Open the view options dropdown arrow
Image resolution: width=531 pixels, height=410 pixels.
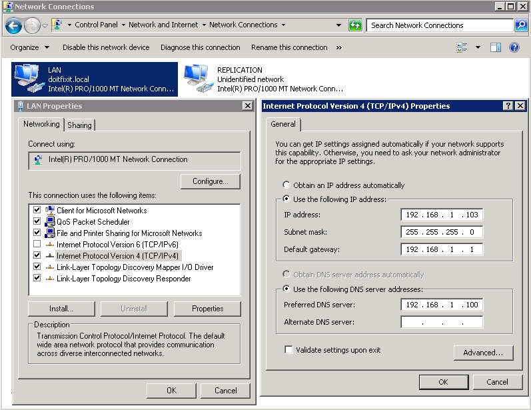click(478, 47)
